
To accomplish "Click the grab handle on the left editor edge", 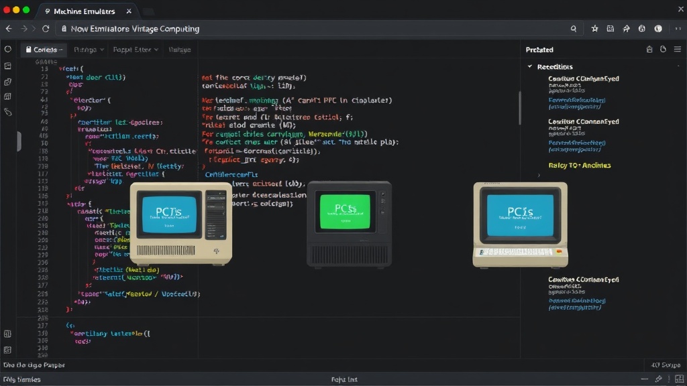I will click(19, 141).
